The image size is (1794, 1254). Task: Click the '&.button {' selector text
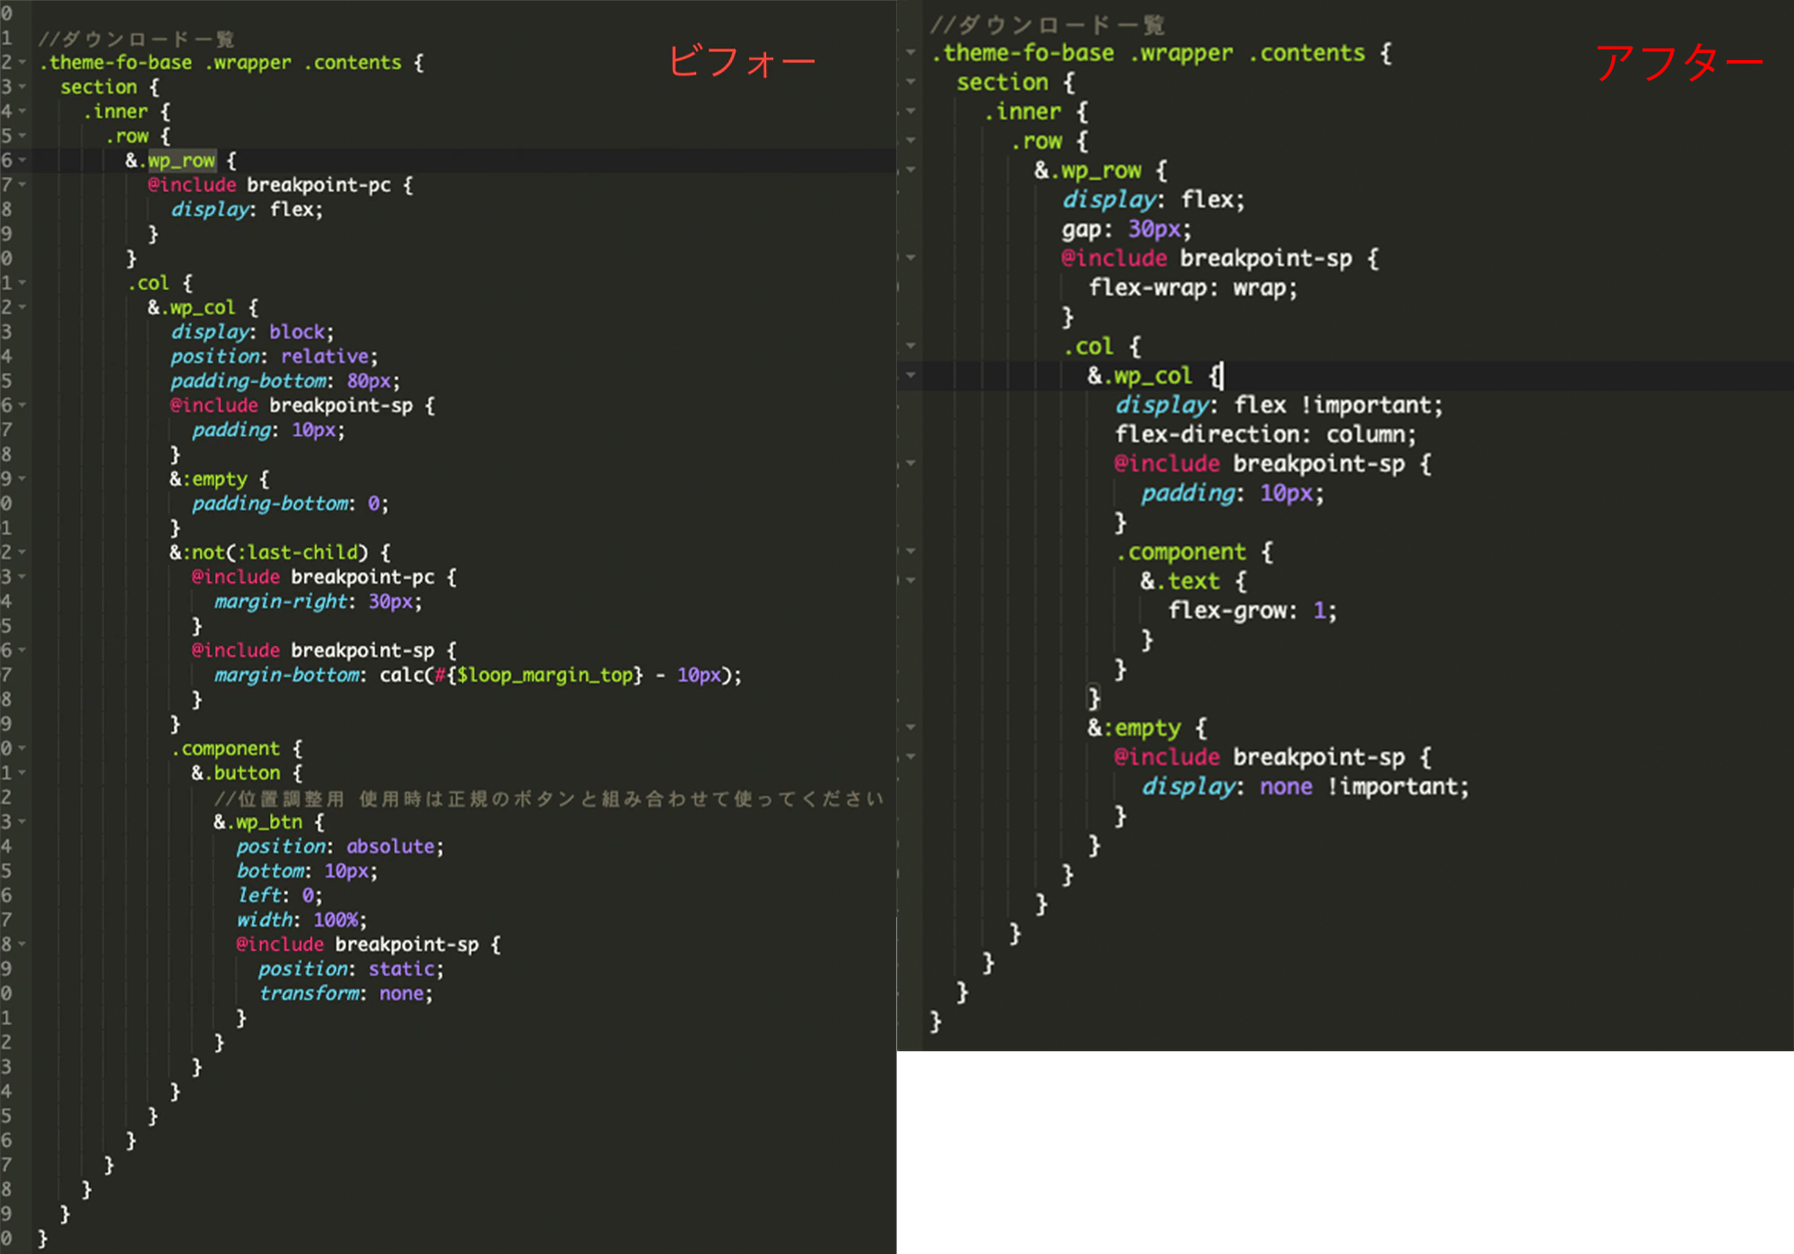(247, 773)
